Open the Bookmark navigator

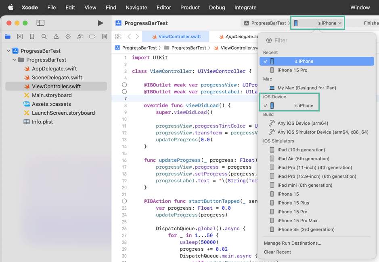(32, 37)
